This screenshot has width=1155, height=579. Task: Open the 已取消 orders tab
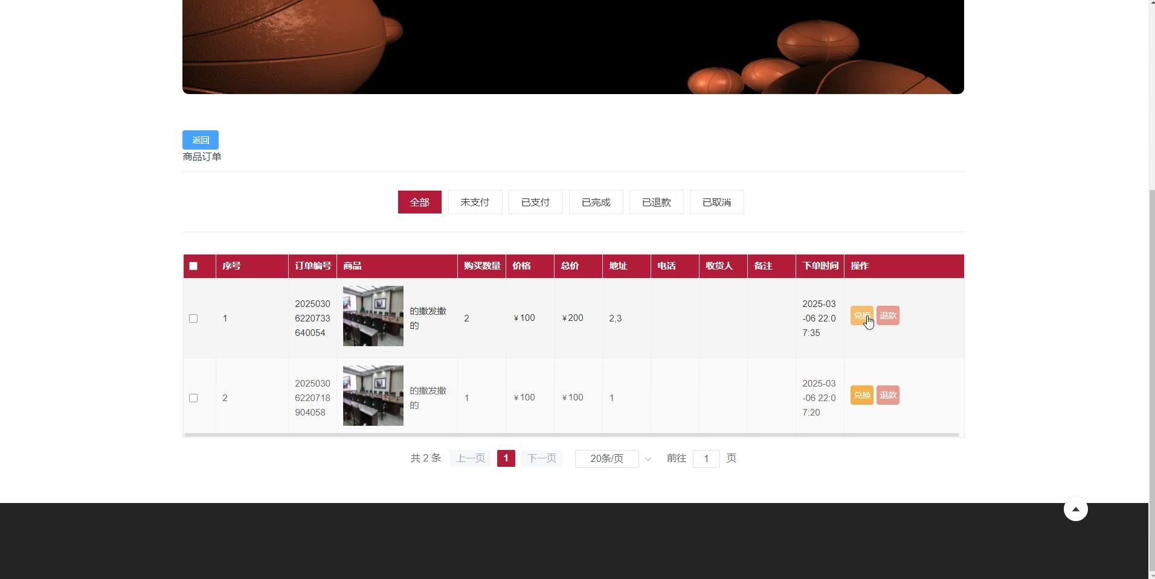pyautogui.click(x=716, y=202)
